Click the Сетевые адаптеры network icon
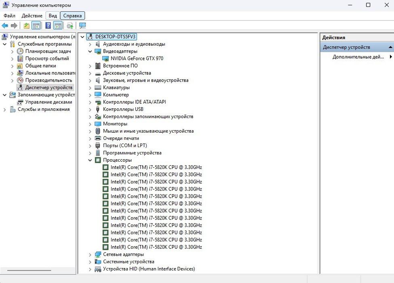The width and height of the screenshot is (394, 283). 98,254
